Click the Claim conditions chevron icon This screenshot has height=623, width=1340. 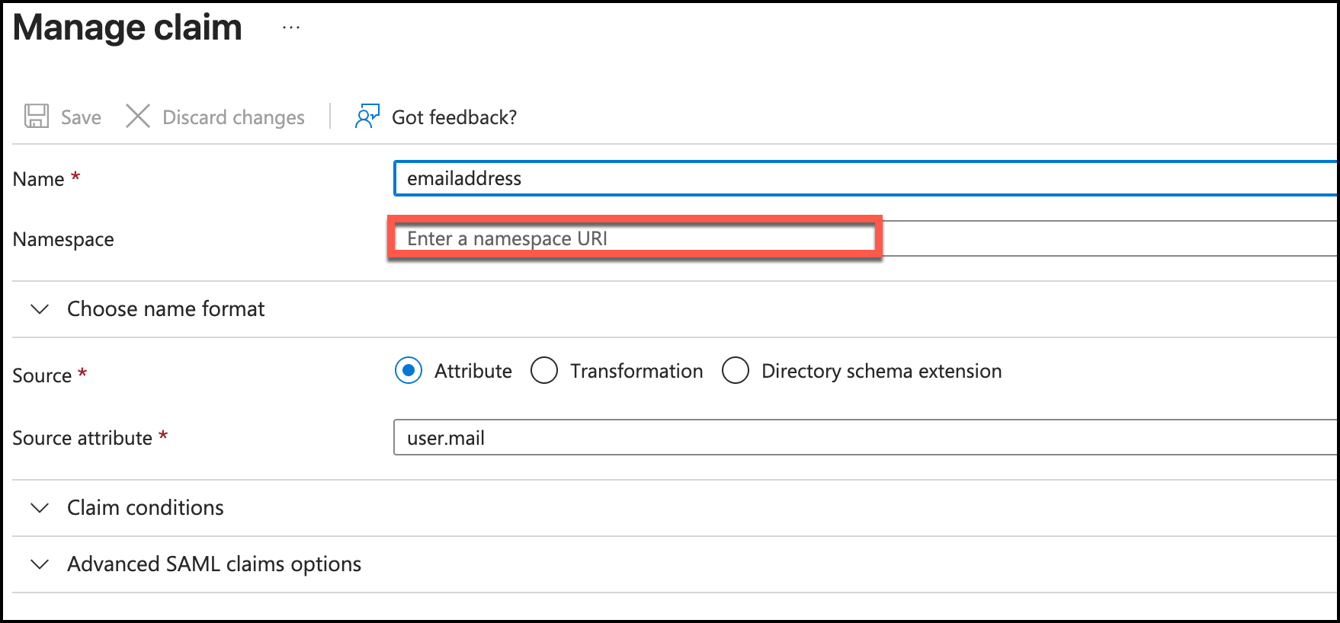40,508
